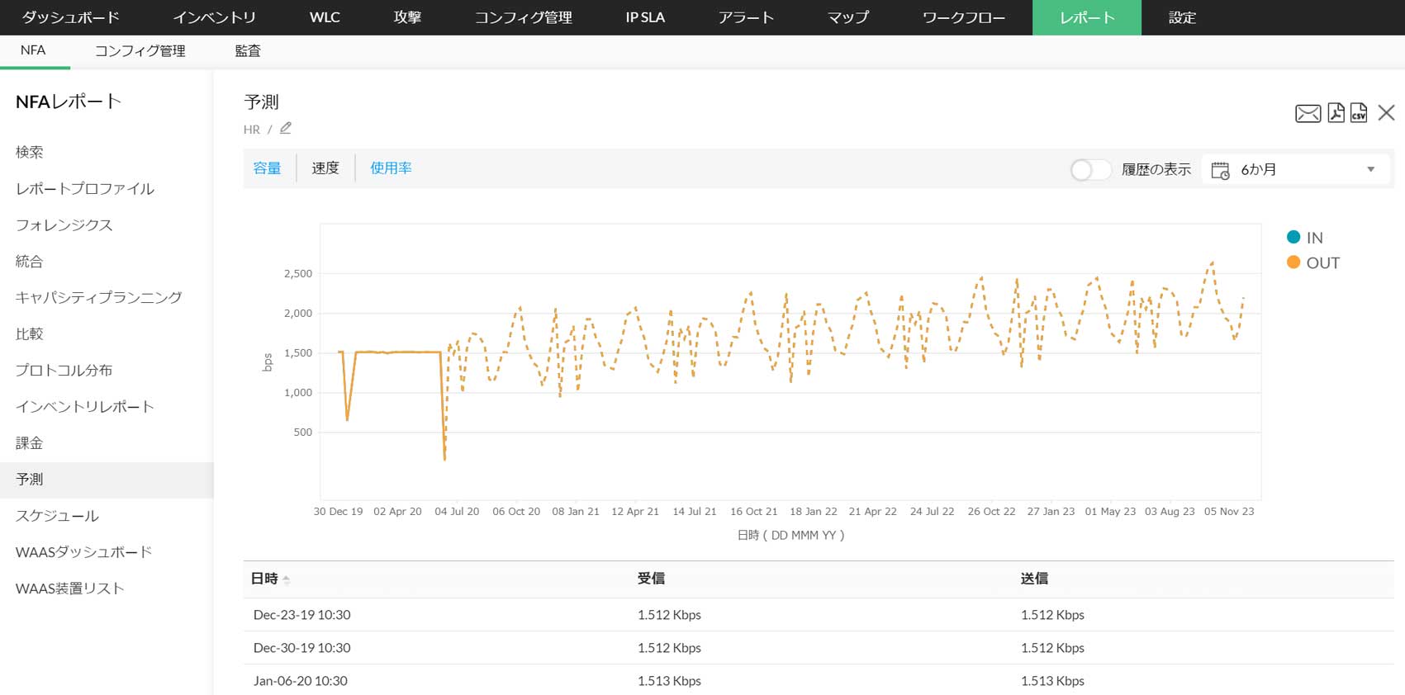
Task: Click the email report envelope icon
Action: (x=1308, y=113)
